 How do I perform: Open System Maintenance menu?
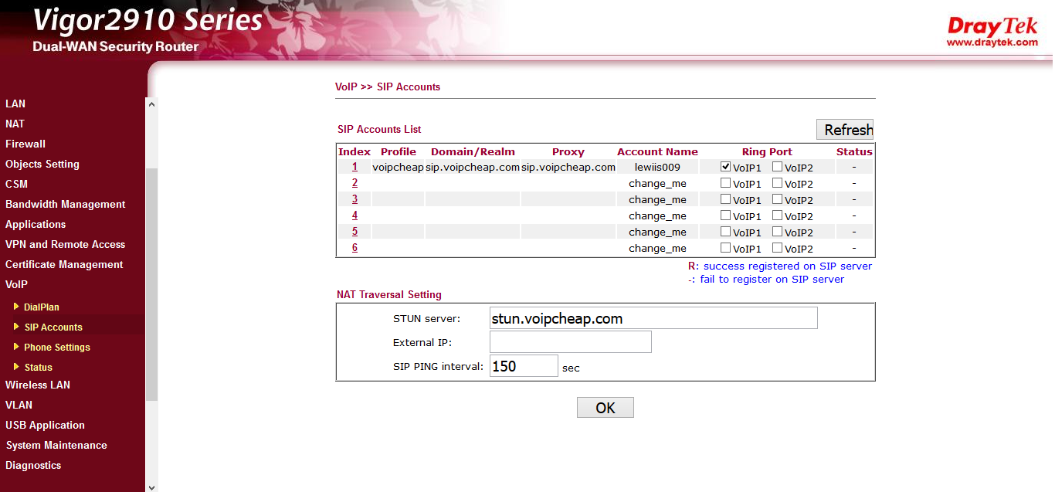tap(56, 445)
